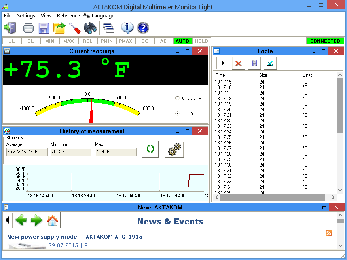Click the PMAX status indicator
Viewport: 347px width, 260px height.
pos(125,41)
